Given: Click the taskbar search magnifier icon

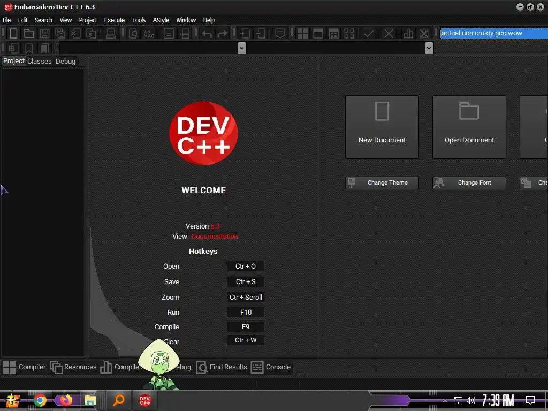Looking at the screenshot, I should pos(119,400).
